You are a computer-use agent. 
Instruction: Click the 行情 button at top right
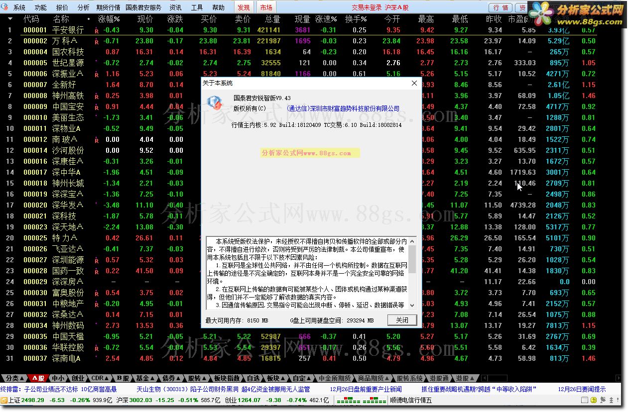(501, 7)
